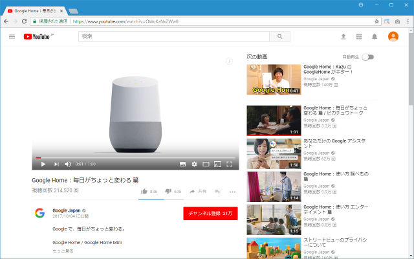Close the Google Home browser tab
Image resolution: width=414 pixels, height=259 pixels.
coord(61,11)
